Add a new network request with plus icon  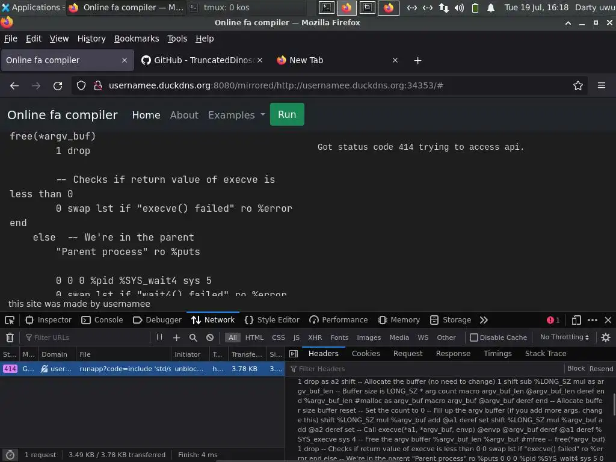pyautogui.click(x=176, y=337)
